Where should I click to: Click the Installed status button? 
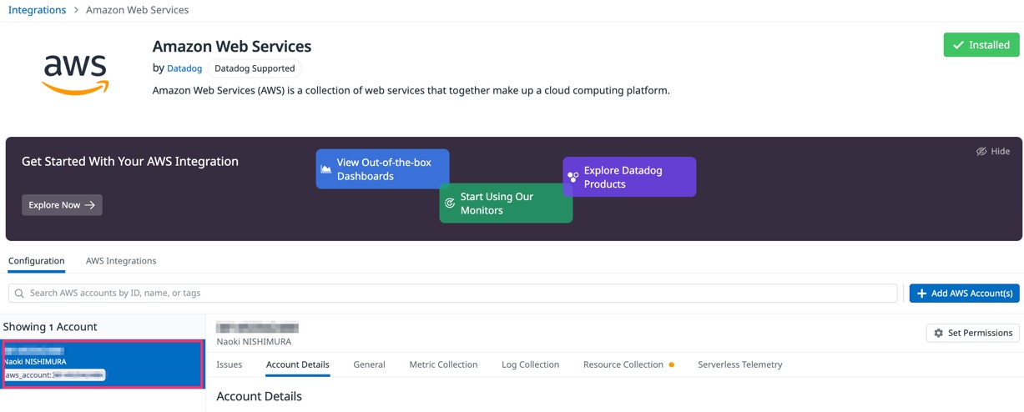tap(981, 45)
